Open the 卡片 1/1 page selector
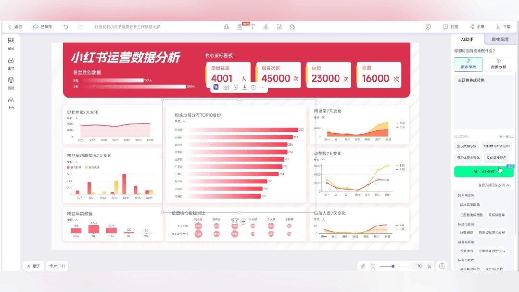This screenshot has height=292, width=519. [x=56, y=266]
